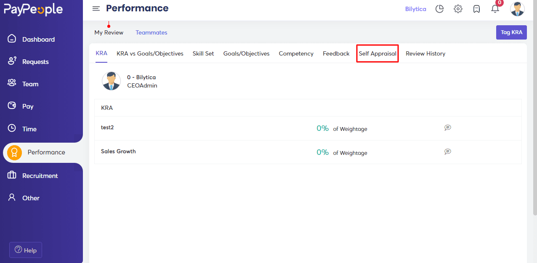
Task: Open comment icon for test2 KRA
Action: (448, 128)
